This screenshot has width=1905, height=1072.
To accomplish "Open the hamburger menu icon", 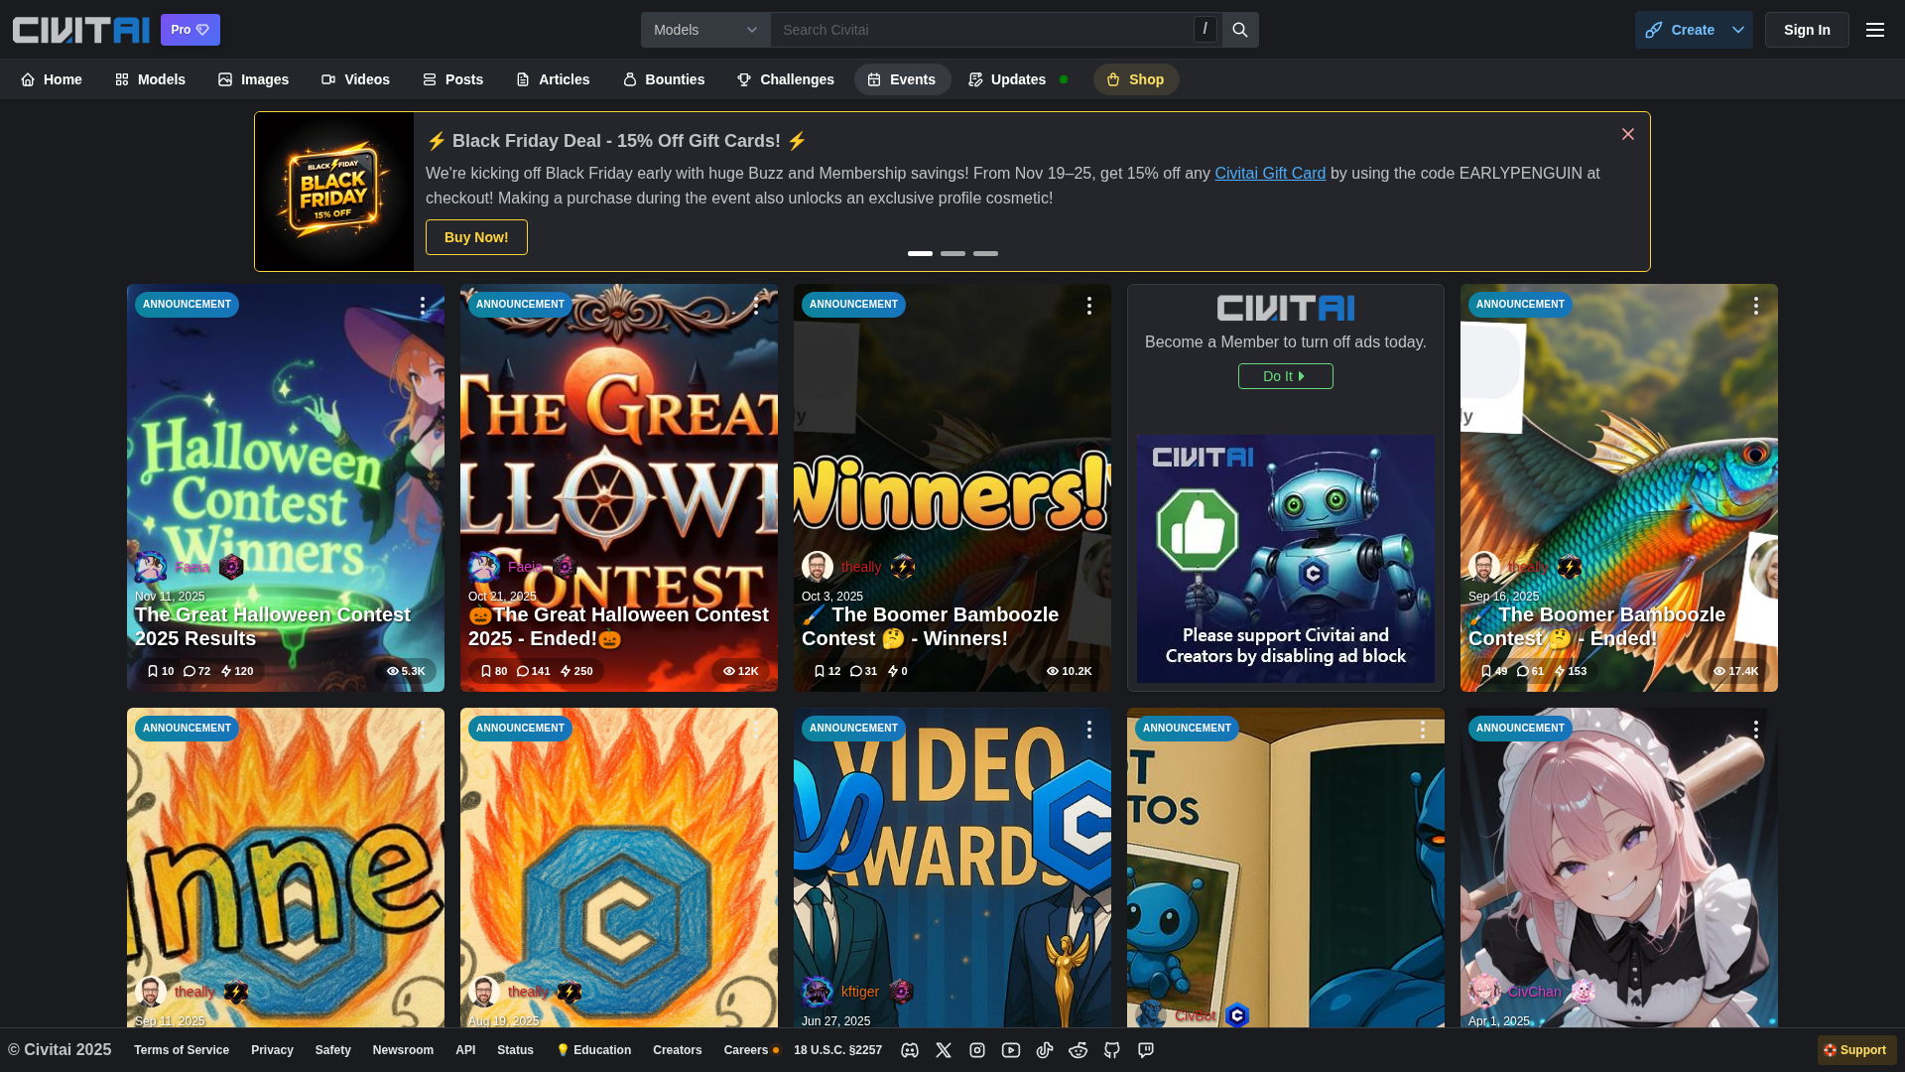I will pos(1875,30).
